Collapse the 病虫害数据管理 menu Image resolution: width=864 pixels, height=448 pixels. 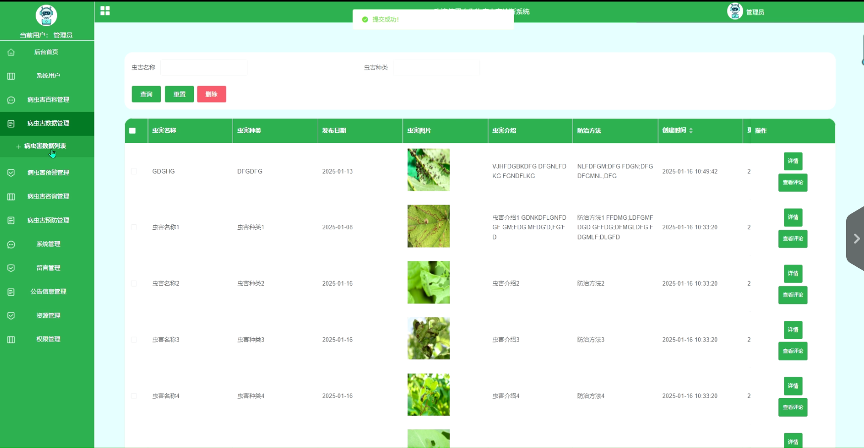(x=47, y=123)
